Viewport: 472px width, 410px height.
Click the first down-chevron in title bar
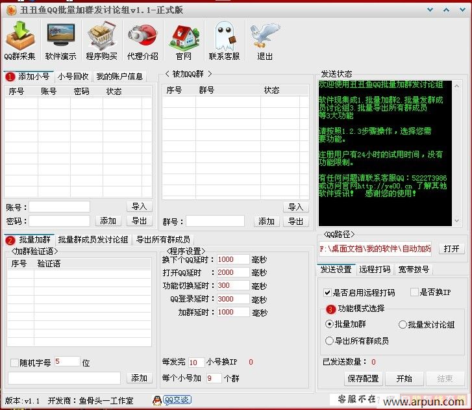[430, 10]
